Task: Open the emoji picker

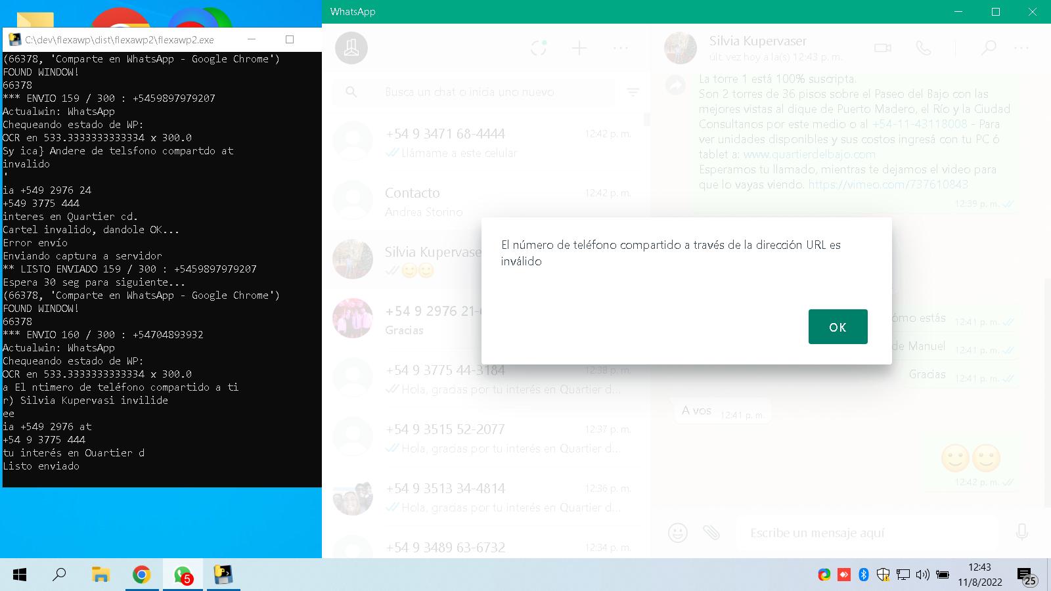Action: [x=677, y=532]
